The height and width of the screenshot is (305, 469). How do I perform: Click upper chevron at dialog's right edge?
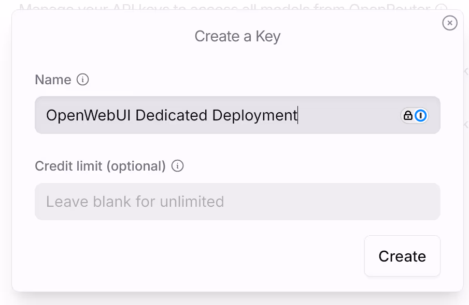466,72
